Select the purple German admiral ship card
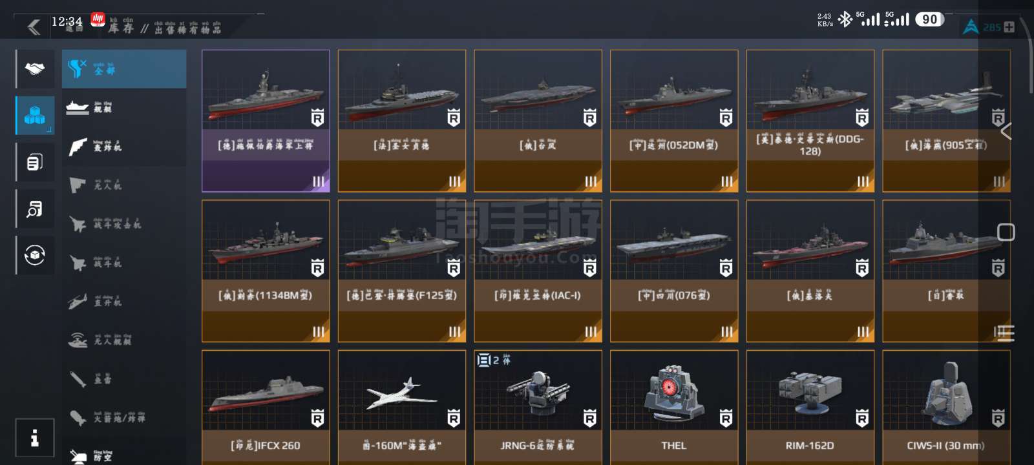The height and width of the screenshot is (465, 1034). (x=266, y=121)
